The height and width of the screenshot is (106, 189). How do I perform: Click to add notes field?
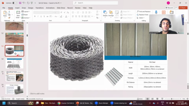click(x=37, y=94)
